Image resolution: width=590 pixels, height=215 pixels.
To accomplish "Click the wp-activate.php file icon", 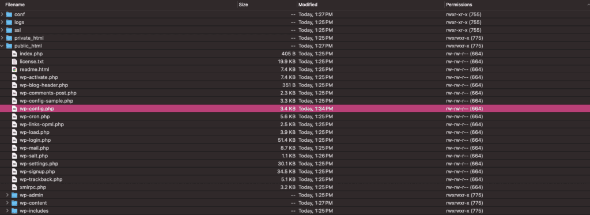I will coord(14,77).
